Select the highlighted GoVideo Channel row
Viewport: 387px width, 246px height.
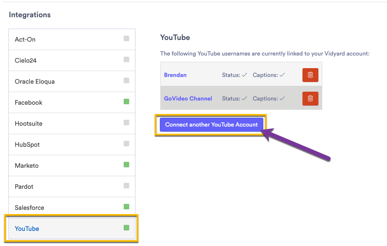tap(240, 98)
